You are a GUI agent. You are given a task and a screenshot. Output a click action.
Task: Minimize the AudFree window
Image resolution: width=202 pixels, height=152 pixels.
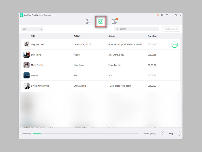[171, 15]
